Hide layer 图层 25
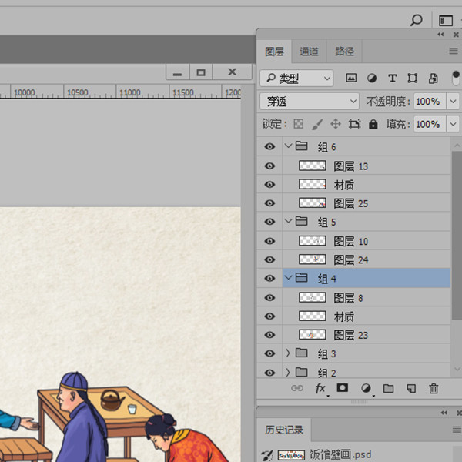Viewport: 462px width, 462px height. [269, 203]
